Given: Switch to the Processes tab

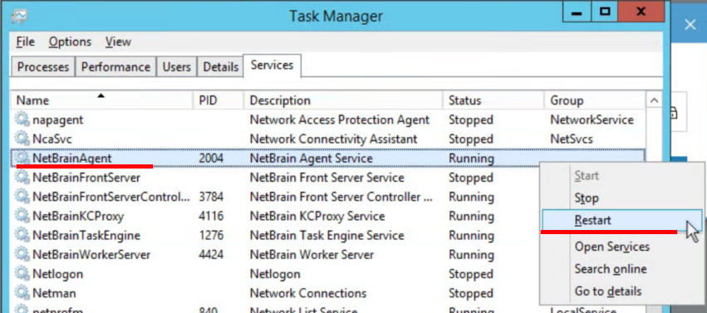Looking at the screenshot, I should coord(43,67).
